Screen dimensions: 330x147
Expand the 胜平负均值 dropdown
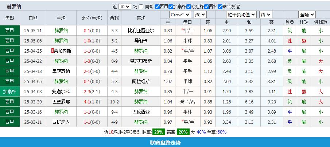tap(241, 15)
